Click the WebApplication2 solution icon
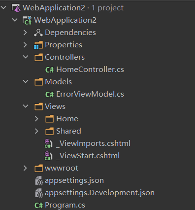Image resolution: width=195 pixels, height=210 pixels. point(16,8)
